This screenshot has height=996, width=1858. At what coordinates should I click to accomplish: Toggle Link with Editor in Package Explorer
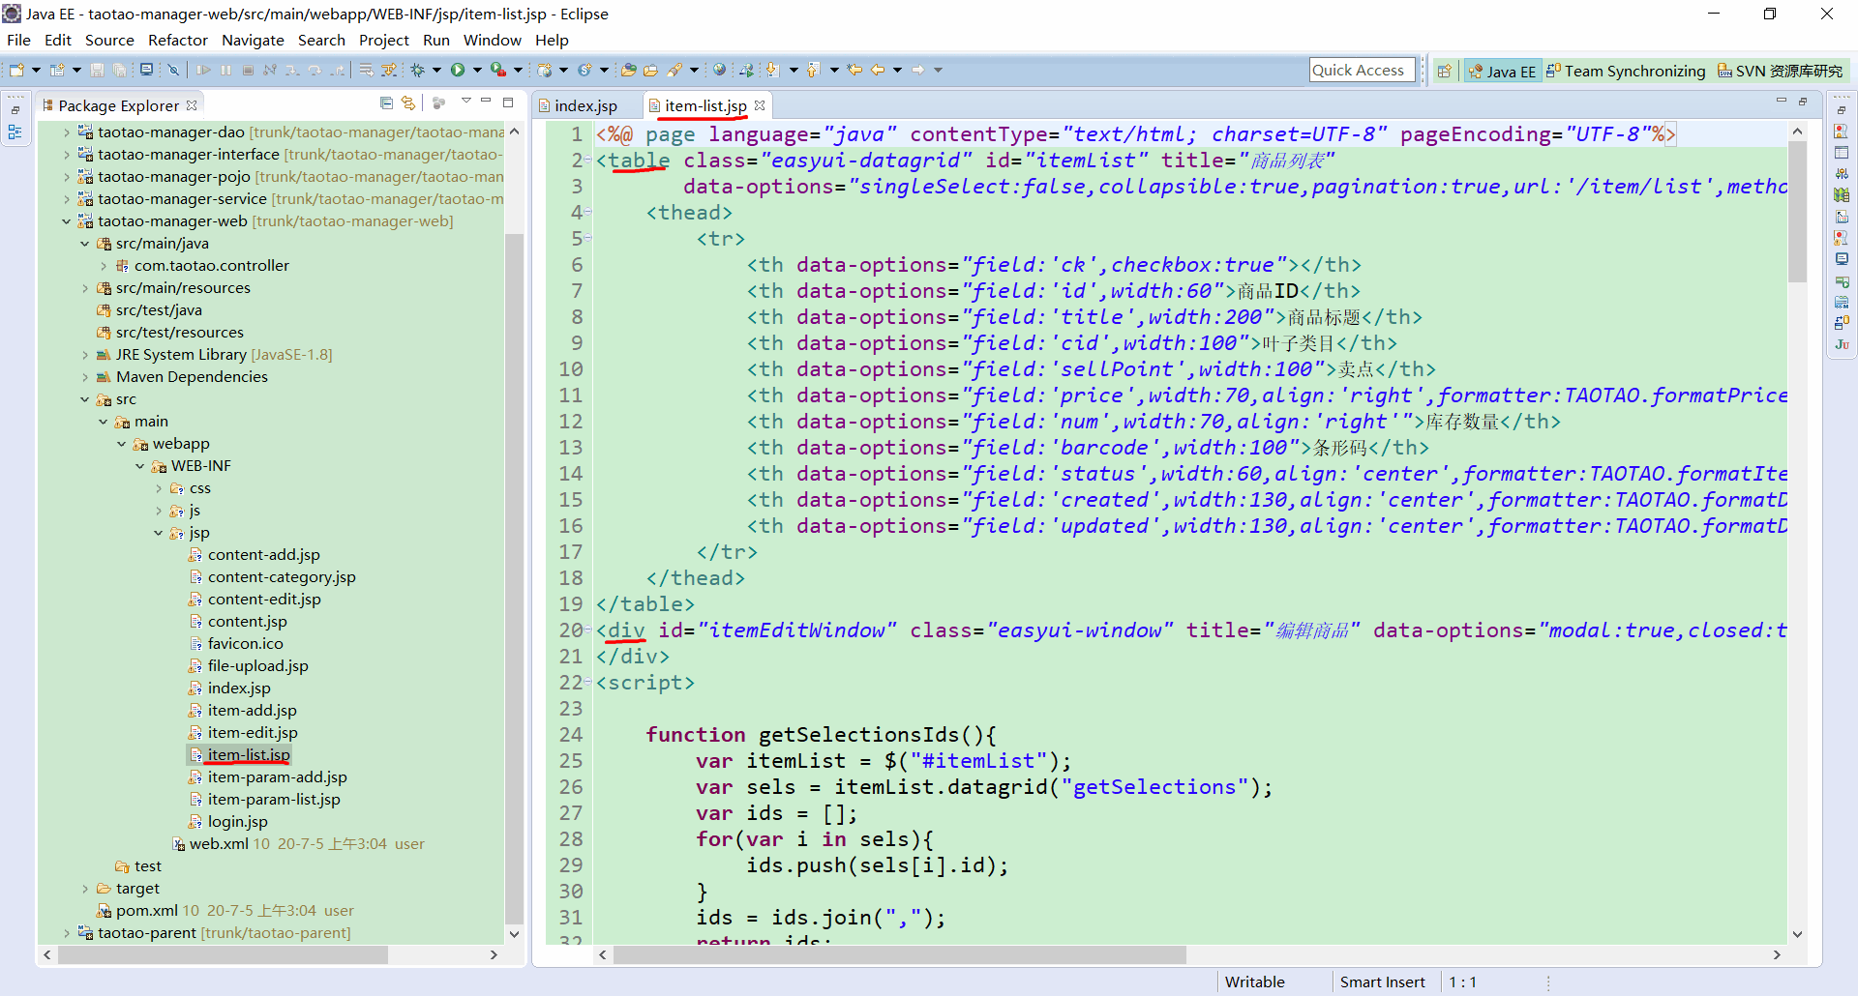point(408,103)
